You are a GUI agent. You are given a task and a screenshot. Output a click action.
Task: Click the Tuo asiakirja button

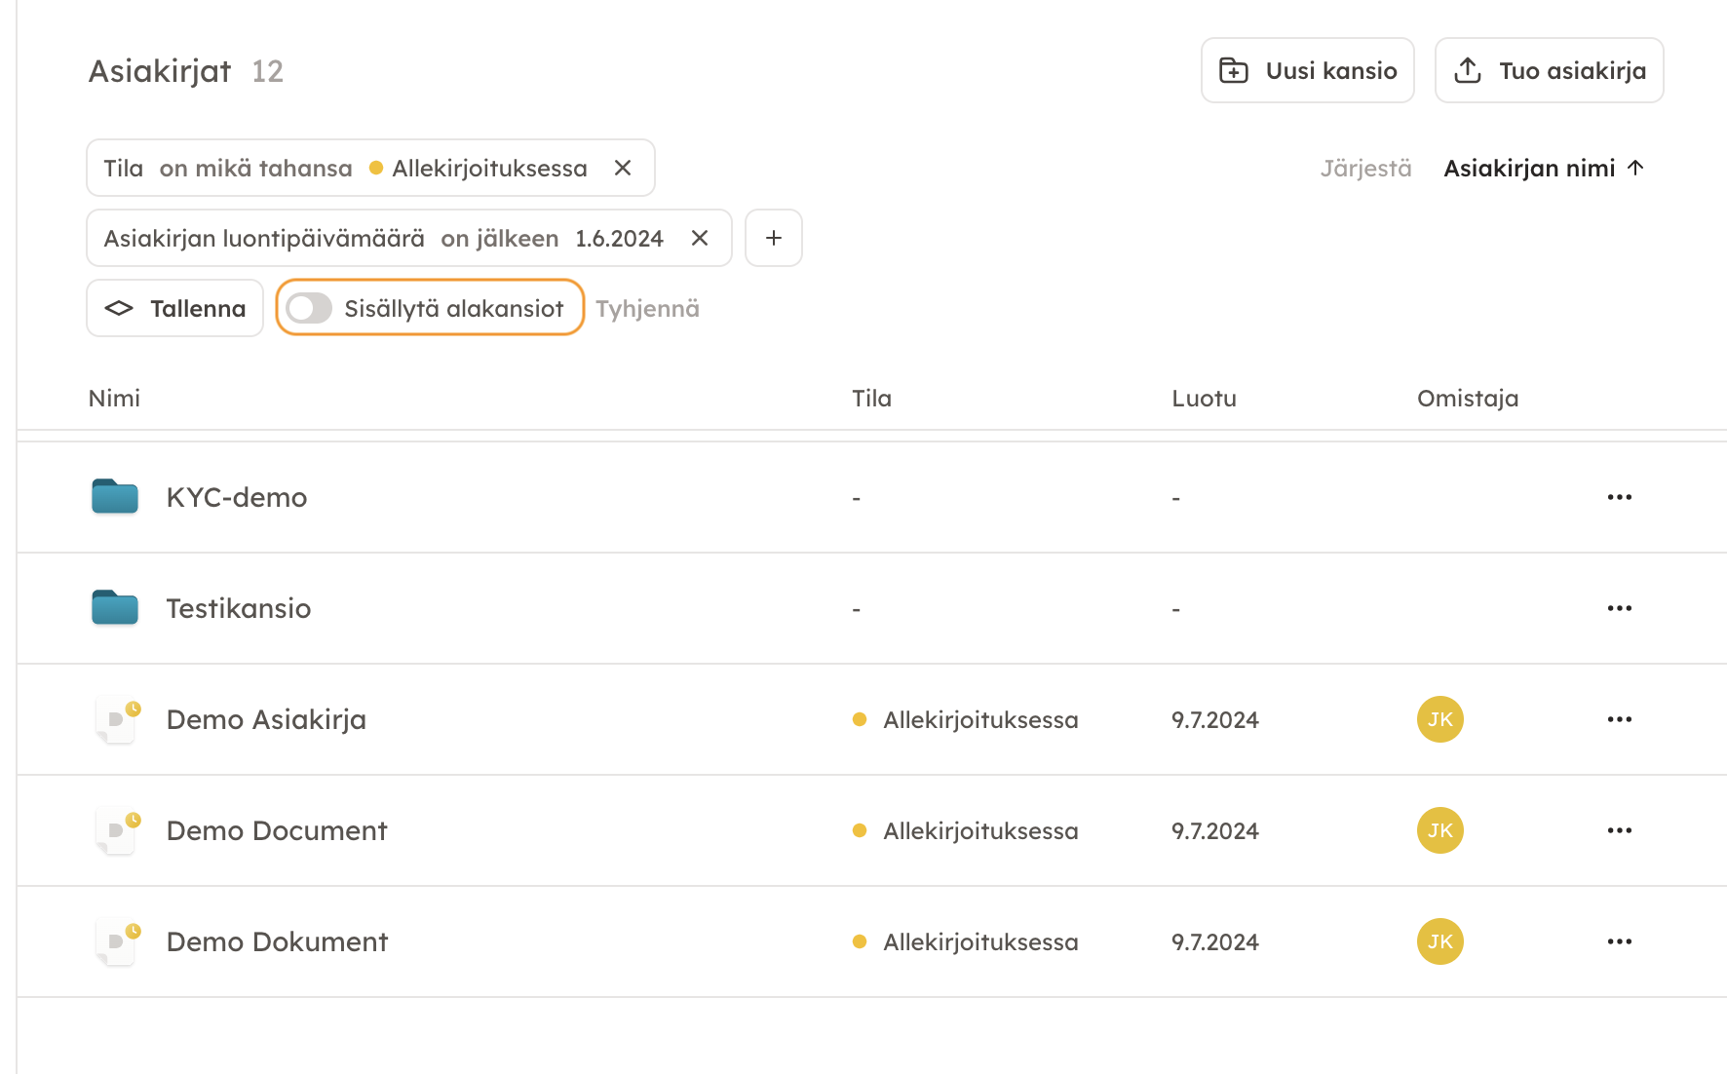click(1549, 70)
